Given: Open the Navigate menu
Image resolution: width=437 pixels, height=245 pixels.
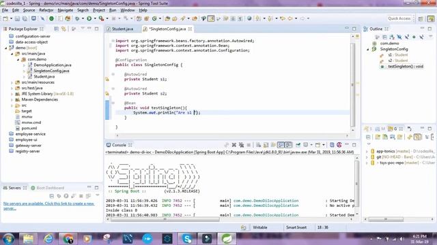Looking at the screenshot, I should tap(66, 10).
